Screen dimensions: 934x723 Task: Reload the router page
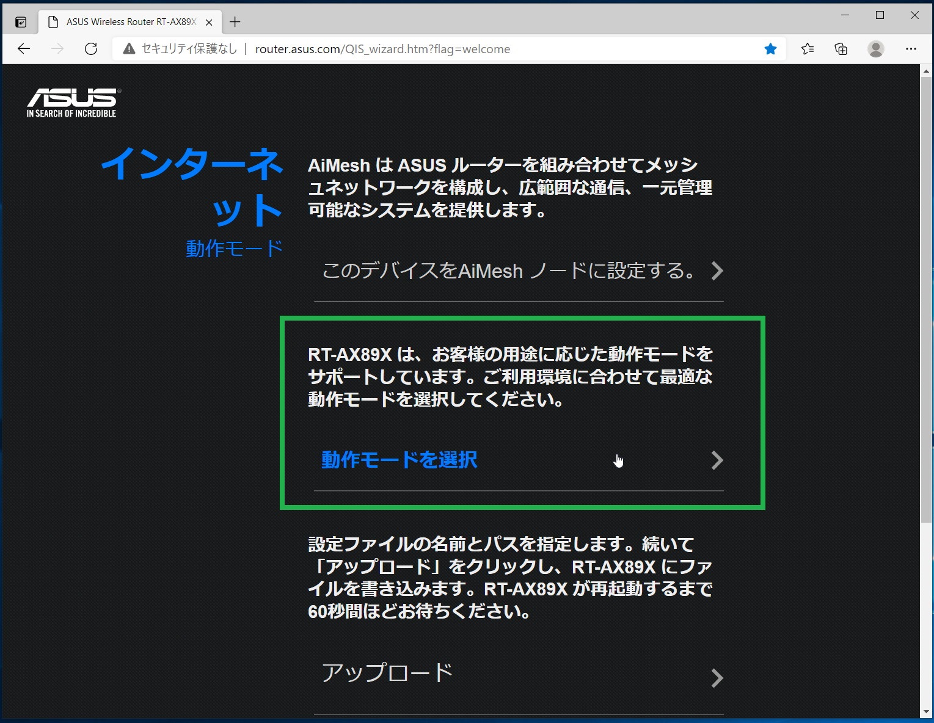pos(91,49)
